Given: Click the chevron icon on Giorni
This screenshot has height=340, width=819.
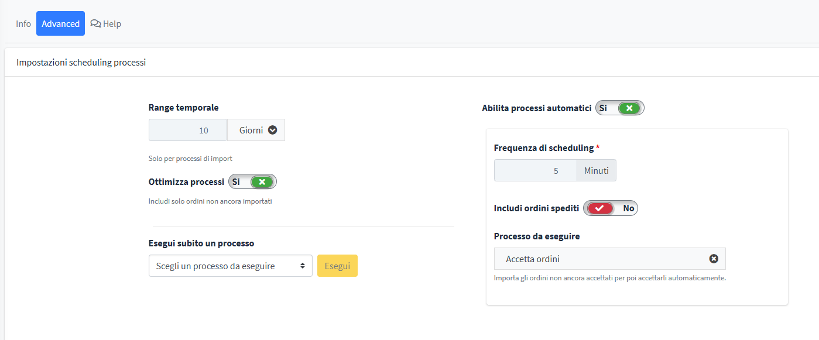Looking at the screenshot, I should pyautogui.click(x=273, y=130).
